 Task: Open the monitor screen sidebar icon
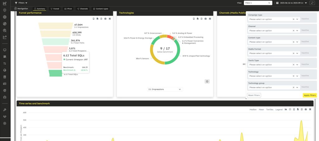tap(5, 50)
